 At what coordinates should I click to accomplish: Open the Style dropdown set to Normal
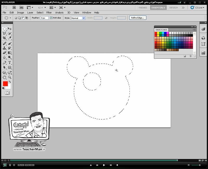pos(78,18)
